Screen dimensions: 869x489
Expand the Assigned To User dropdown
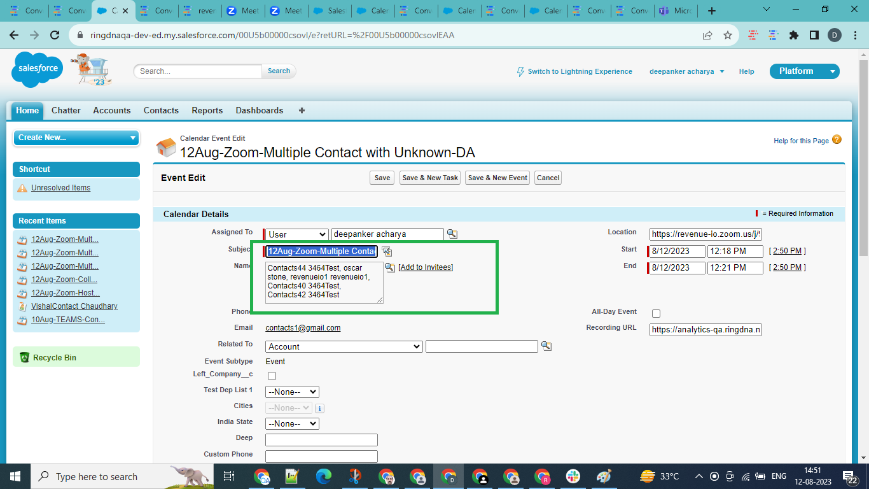pyautogui.click(x=296, y=234)
